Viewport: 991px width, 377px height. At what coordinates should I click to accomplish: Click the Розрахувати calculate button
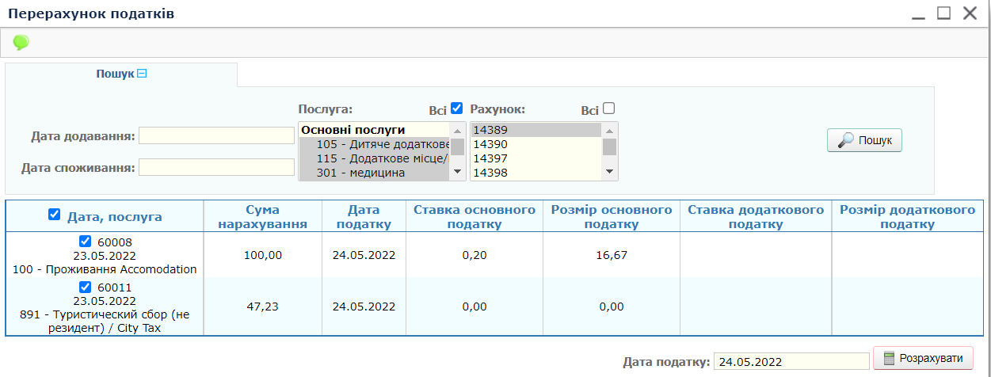pos(923,358)
